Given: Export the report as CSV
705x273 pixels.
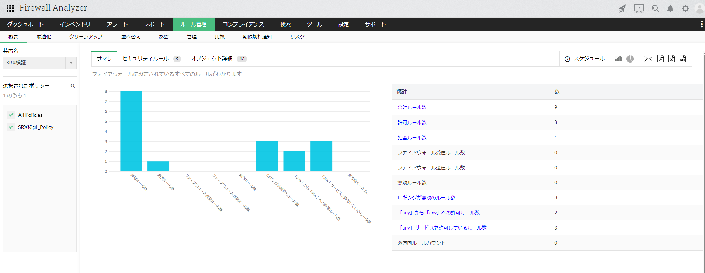Looking at the screenshot, I should click(x=683, y=59).
